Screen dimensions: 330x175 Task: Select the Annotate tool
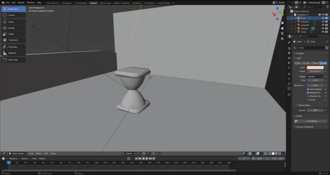coord(12,47)
